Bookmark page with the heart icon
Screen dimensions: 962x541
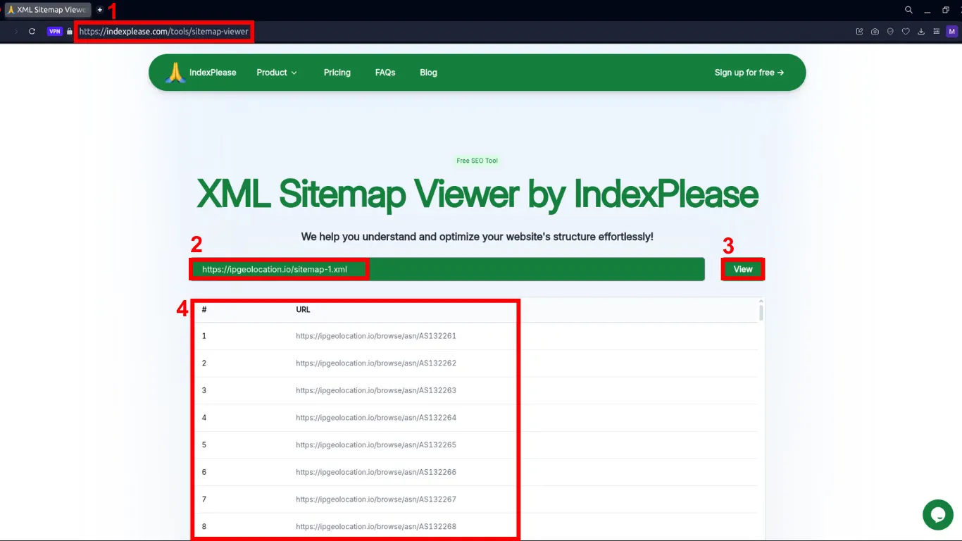[906, 32]
